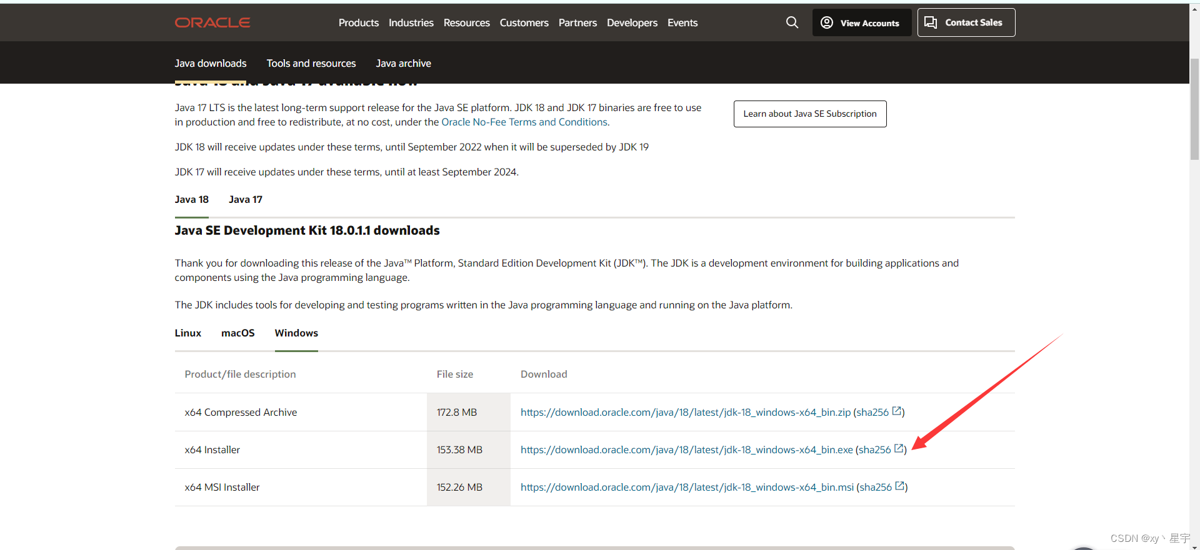
Task: Go to Java archive section
Action: (x=404, y=63)
